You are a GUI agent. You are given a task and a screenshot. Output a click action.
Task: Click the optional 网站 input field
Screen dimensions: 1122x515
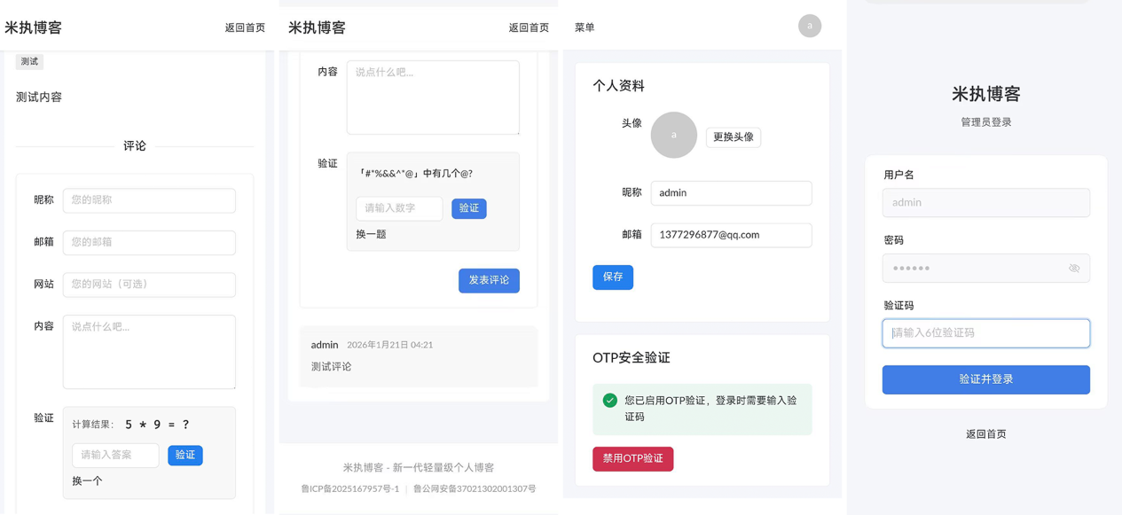pyautogui.click(x=148, y=285)
